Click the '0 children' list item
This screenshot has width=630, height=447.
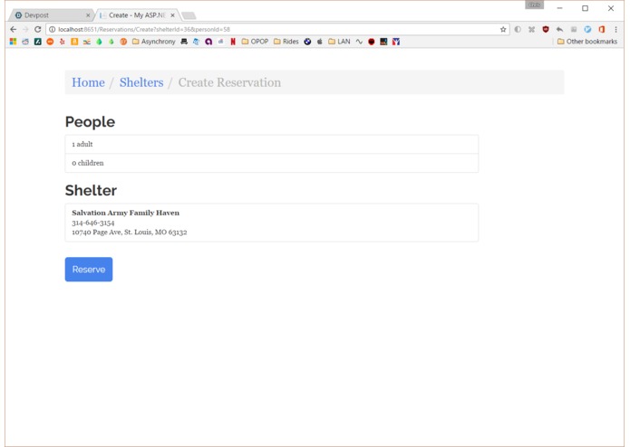pyautogui.click(x=272, y=163)
